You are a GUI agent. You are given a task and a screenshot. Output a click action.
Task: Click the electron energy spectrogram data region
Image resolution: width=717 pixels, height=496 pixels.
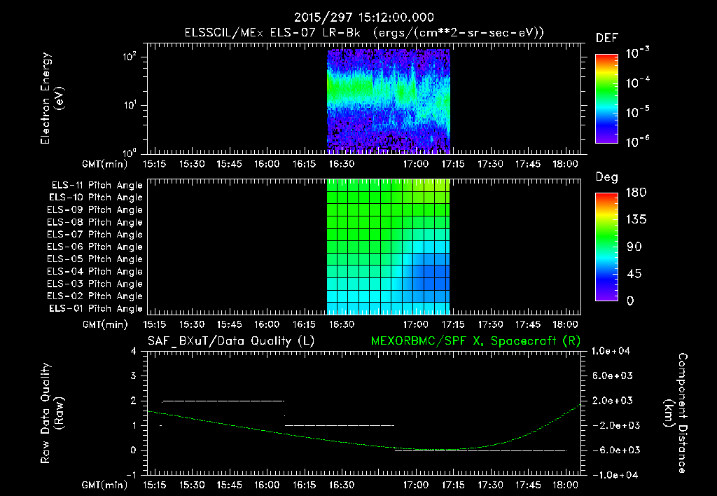point(389,100)
